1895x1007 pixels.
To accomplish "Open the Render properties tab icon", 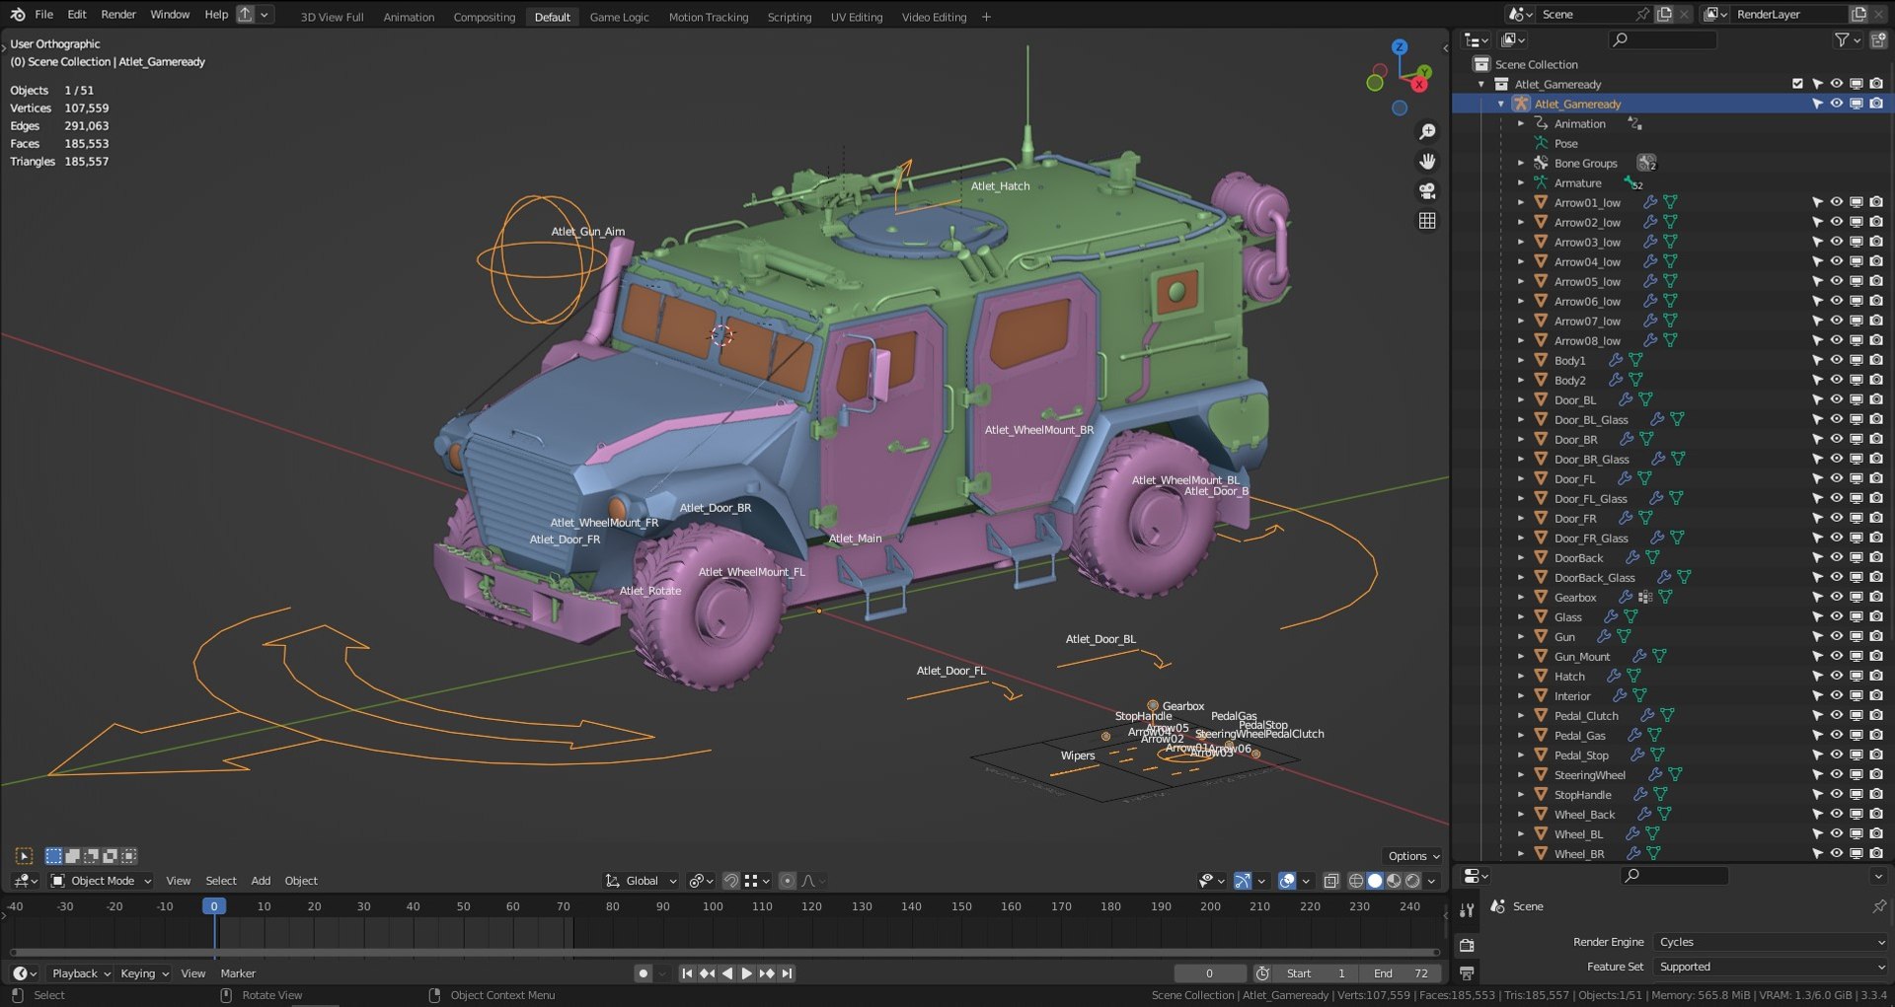I will [x=1467, y=944].
